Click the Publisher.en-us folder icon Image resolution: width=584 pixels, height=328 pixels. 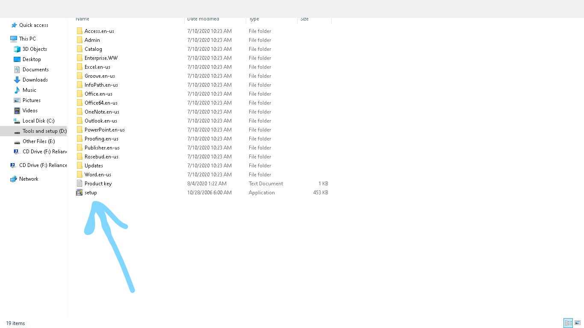click(80, 148)
